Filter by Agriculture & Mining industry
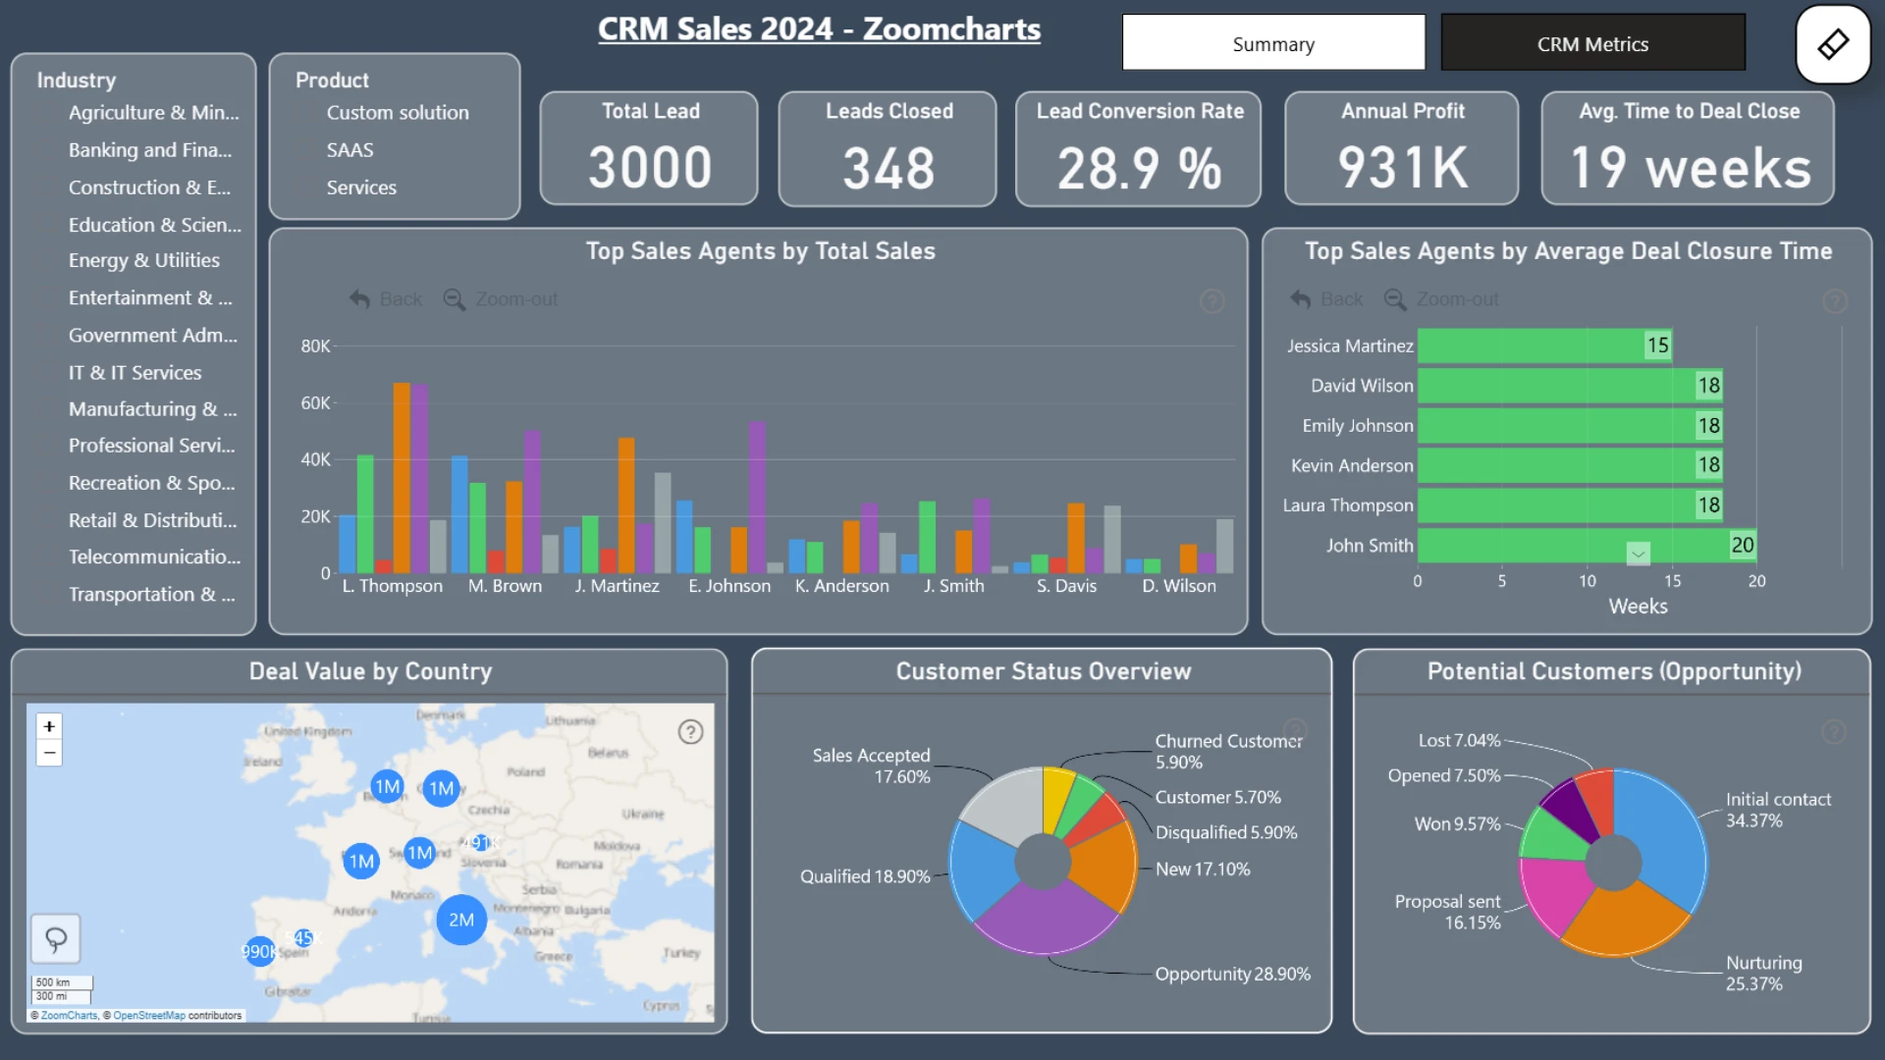The image size is (1885, 1060). point(153,113)
